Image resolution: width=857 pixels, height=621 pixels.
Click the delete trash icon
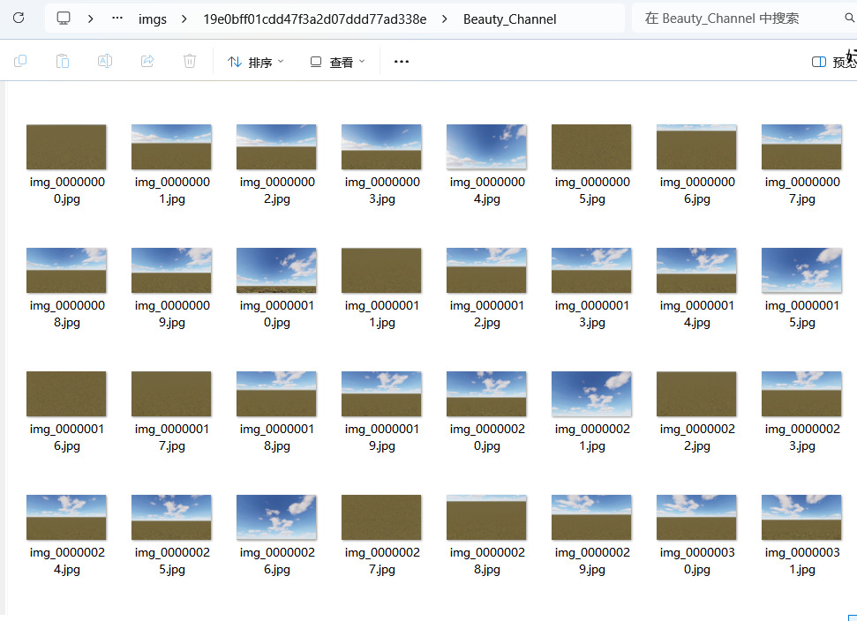pos(190,61)
